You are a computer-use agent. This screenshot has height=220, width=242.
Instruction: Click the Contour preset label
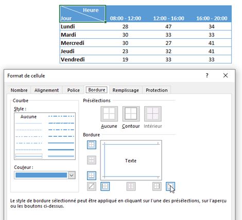tap(131, 126)
